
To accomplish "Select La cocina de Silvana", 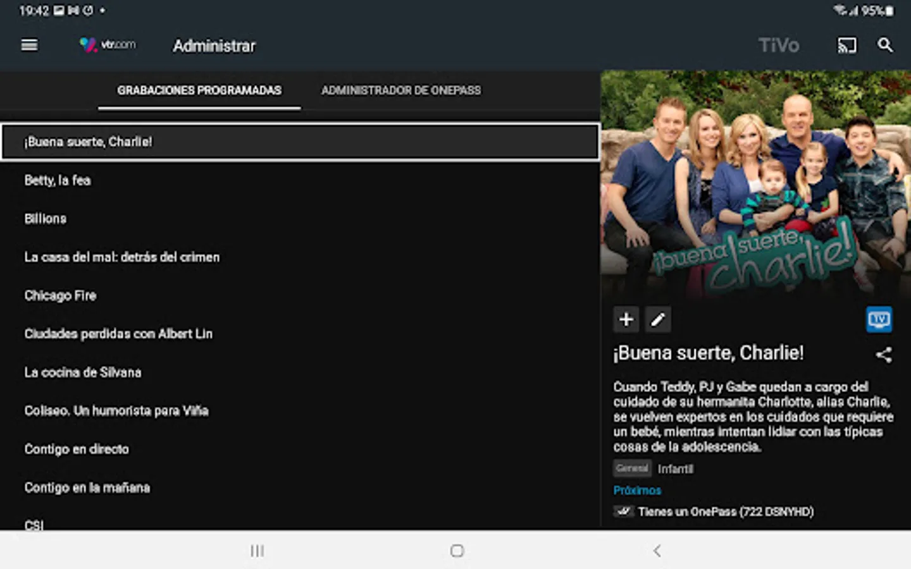I will (x=300, y=372).
